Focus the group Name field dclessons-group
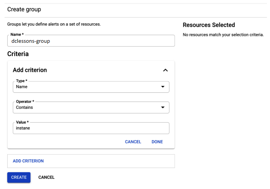The height and width of the screenshot is (189, 270). (91, 41)
